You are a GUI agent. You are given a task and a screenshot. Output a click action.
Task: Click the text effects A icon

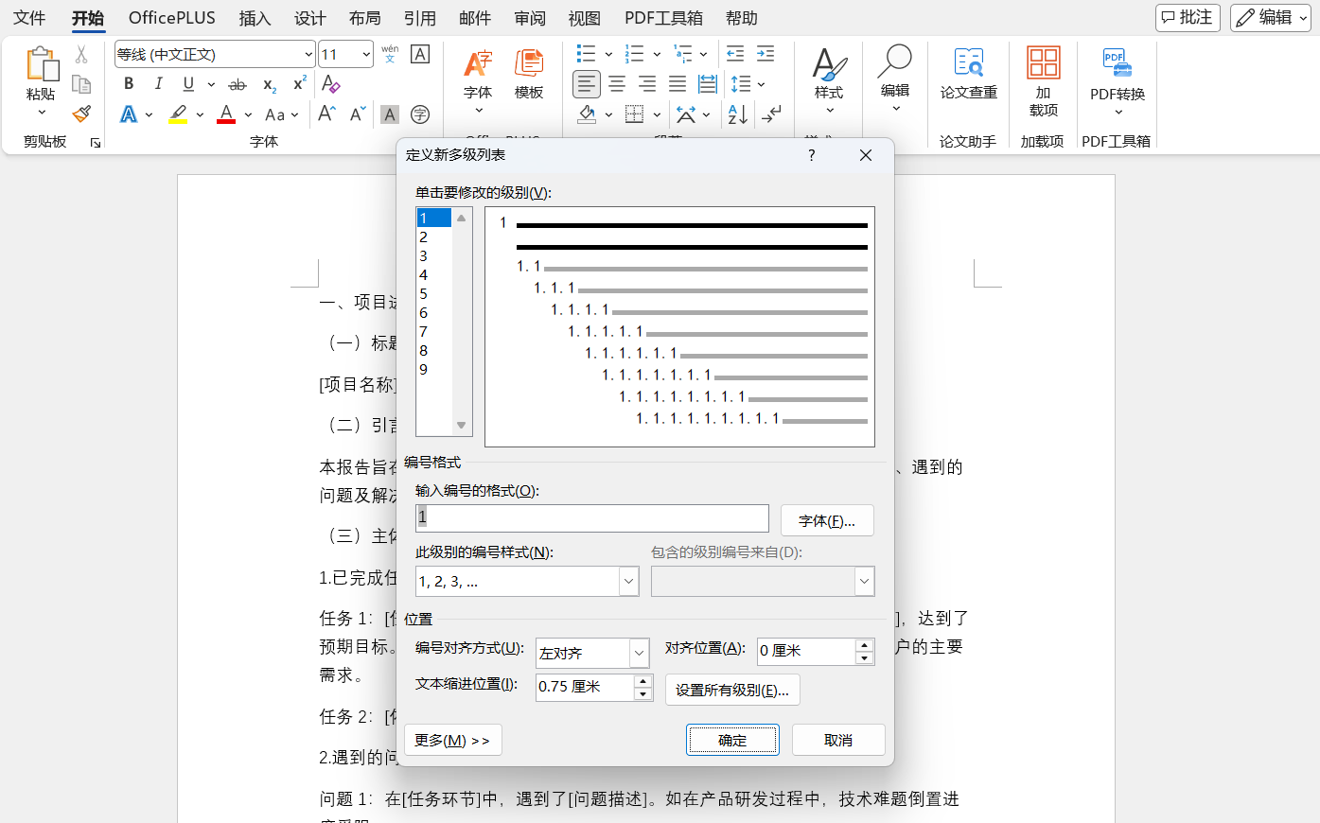pyautogui.click(x=129, y=114)
